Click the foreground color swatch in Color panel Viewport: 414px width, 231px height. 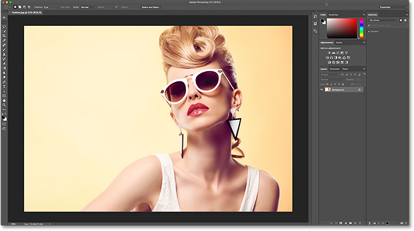[322, 21]
